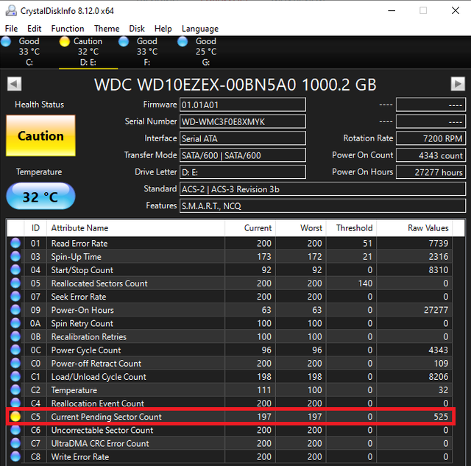Click the Threshold column header
This screenshot has width=471, height=466.
pos(351,228)
